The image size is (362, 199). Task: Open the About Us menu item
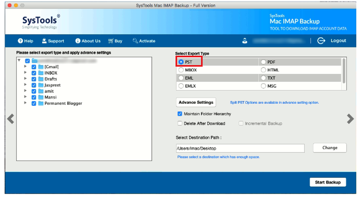tap(88, 41)
